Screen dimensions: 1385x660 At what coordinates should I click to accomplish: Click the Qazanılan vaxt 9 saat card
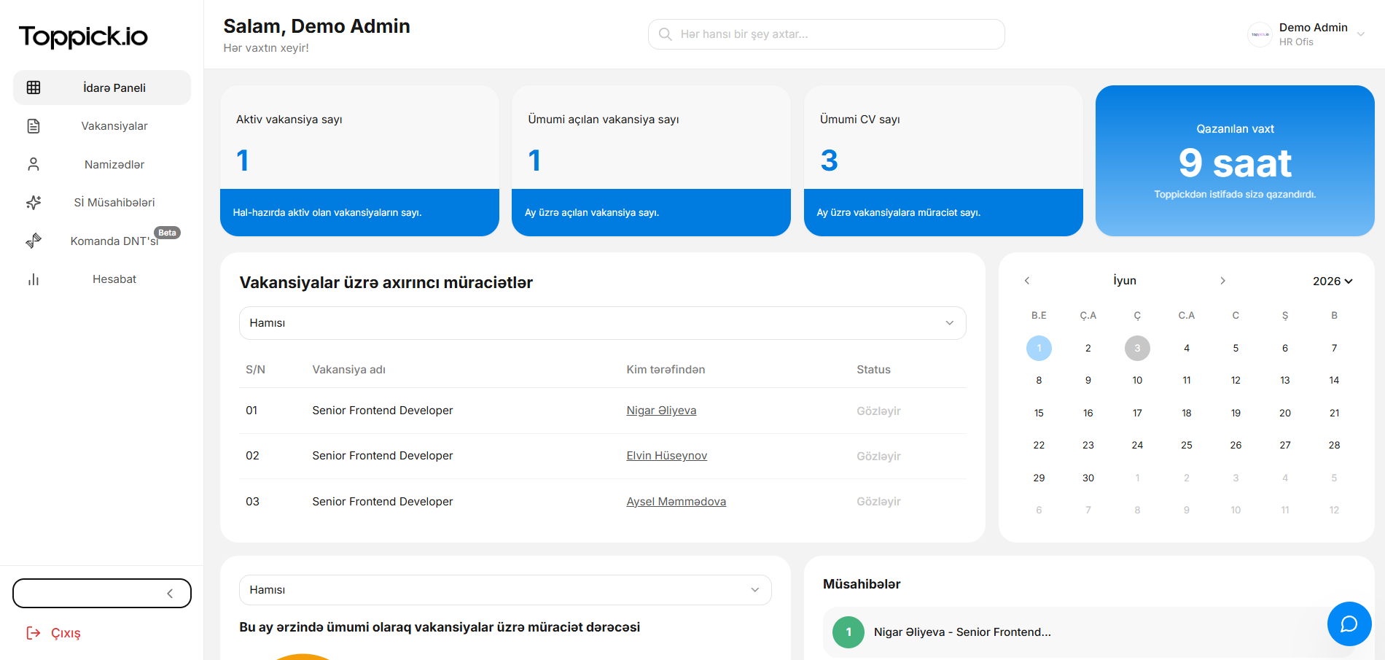(x=1235, y=160)
